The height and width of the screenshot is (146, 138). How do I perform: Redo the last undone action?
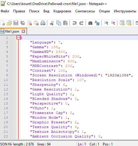click(x=81, y=23)
